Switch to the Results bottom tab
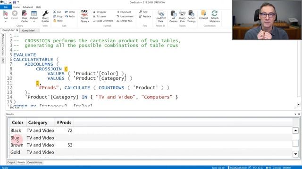Viewport: 302px width, 169px height. 21,162
